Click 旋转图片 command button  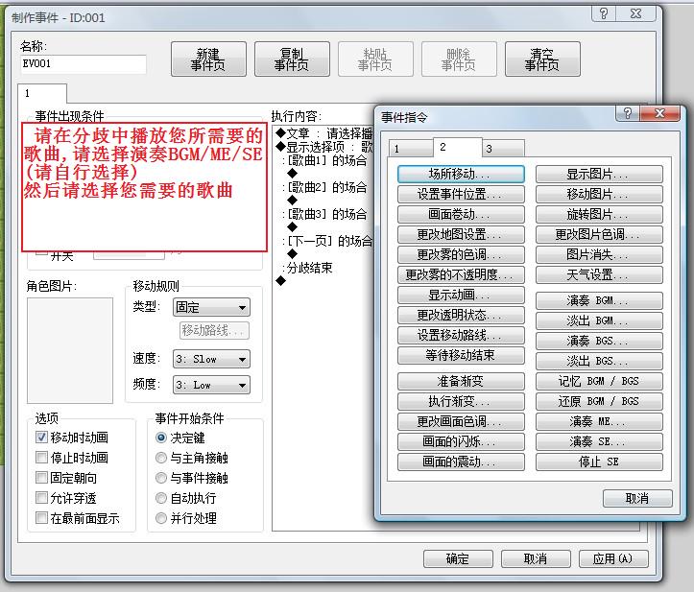599,215
